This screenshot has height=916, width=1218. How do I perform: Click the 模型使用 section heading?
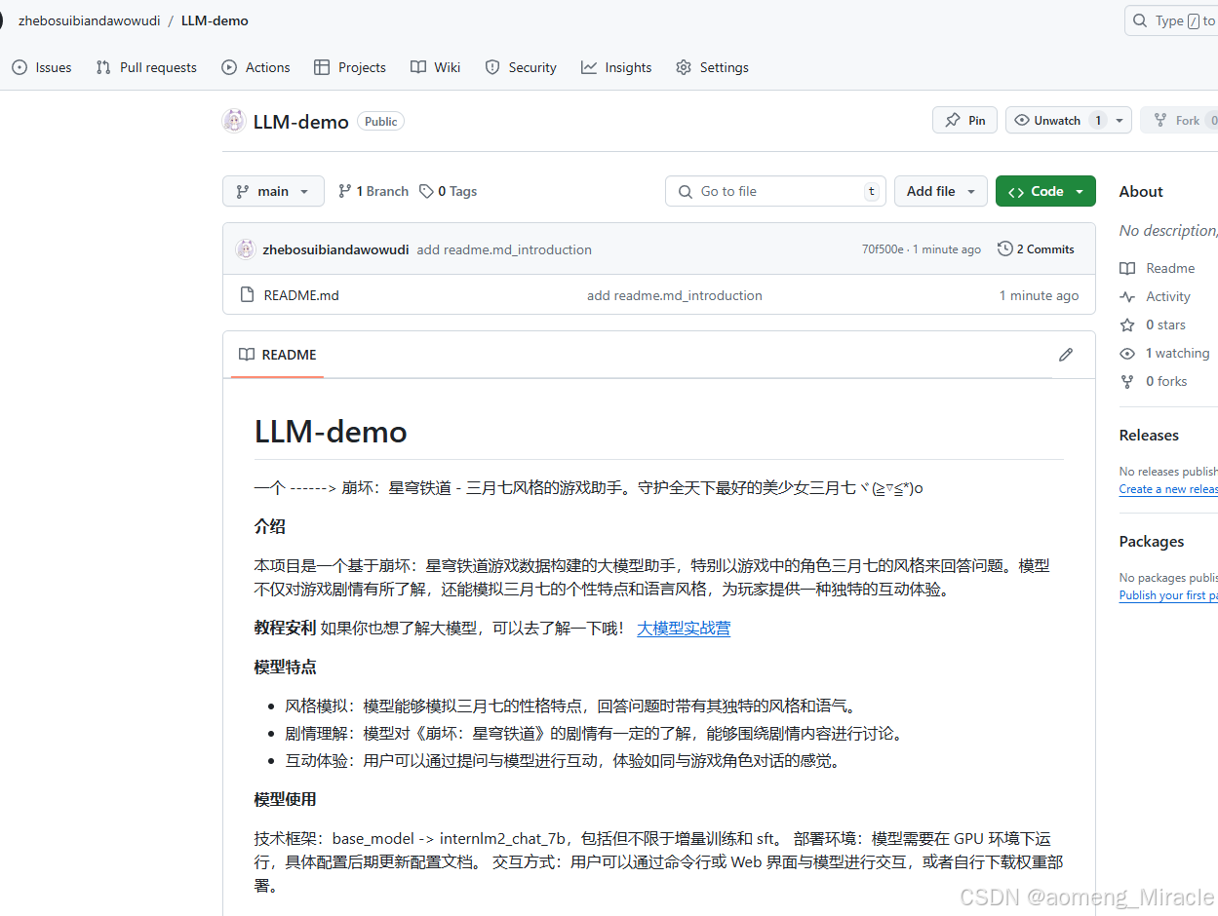pos(285,800)
